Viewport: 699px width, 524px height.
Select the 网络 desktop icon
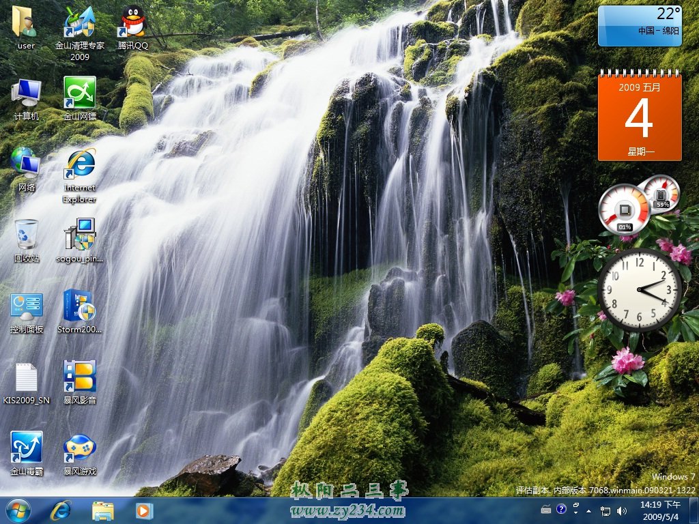pos(26,170)
